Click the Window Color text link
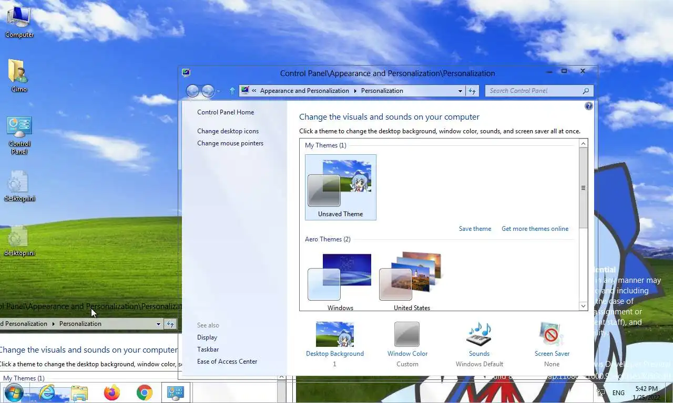 point(407,354)
